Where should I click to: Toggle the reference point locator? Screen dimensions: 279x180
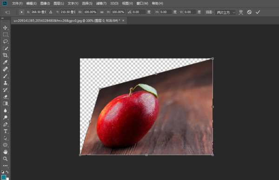pyautogui.click(x=21, y=12)
